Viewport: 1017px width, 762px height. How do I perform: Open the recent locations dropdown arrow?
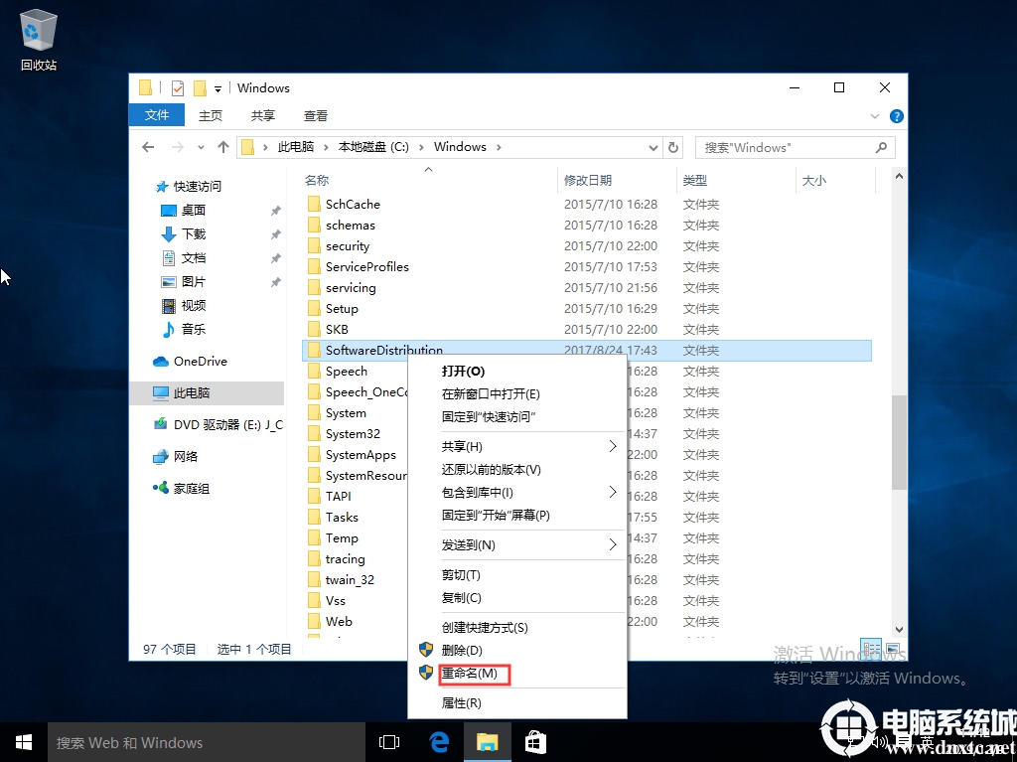click(x=201, y=147)
